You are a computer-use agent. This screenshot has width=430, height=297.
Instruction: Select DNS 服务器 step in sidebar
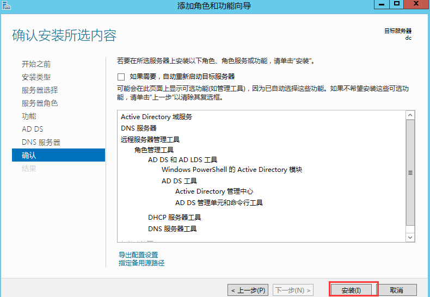(41, 142)
